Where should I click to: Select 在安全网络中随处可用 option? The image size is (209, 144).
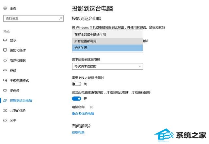point(107,34)
